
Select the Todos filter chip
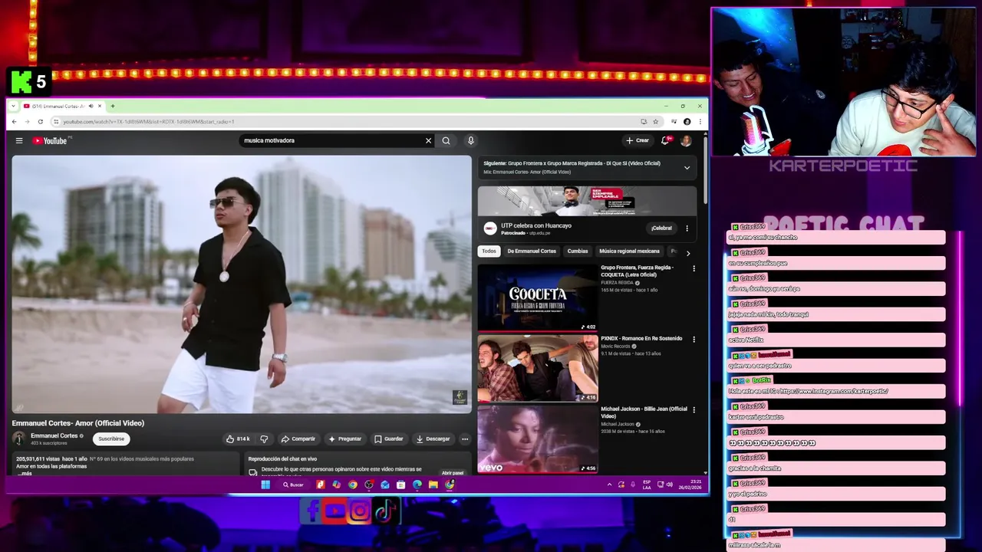[x=489, y=251]
